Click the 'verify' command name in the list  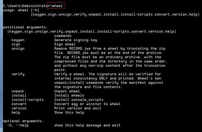(18, 74)
